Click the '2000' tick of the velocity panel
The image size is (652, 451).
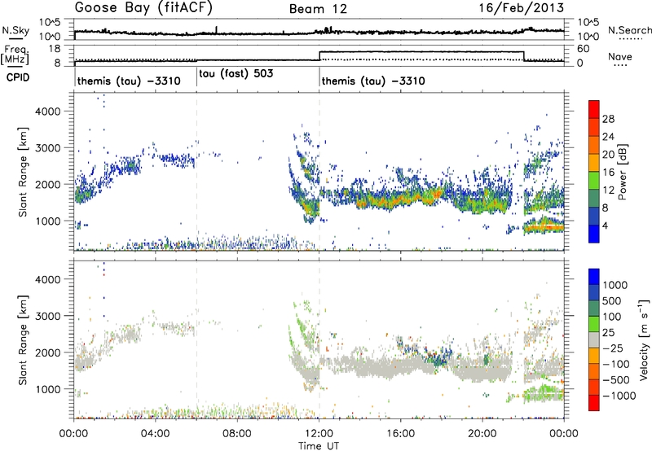(x=47, y=352)
